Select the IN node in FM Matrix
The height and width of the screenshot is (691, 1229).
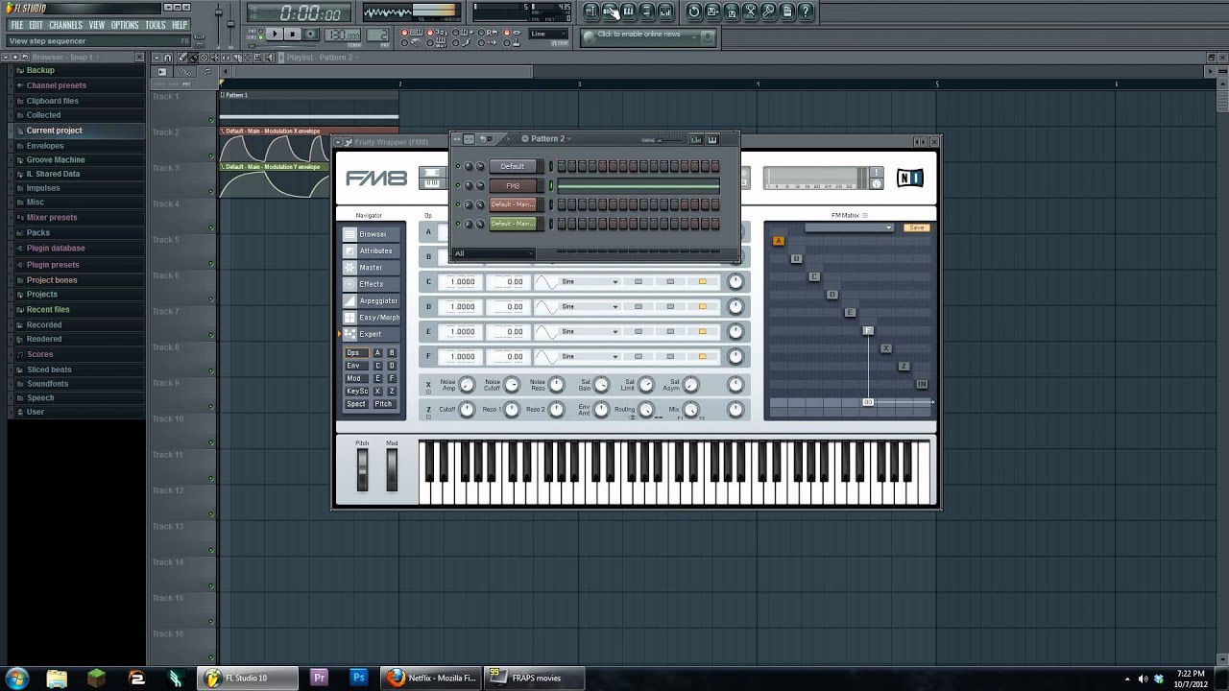922,384
